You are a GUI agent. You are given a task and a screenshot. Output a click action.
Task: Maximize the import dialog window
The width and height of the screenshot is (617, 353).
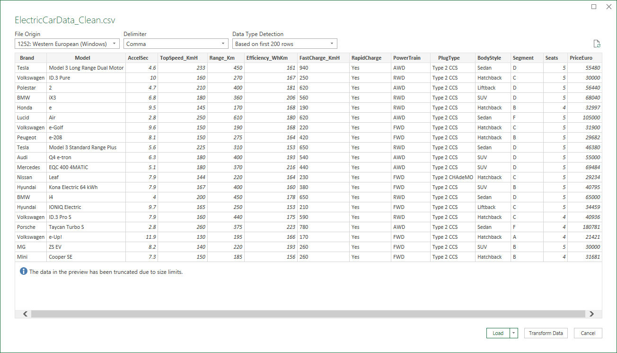click(594, 7)
